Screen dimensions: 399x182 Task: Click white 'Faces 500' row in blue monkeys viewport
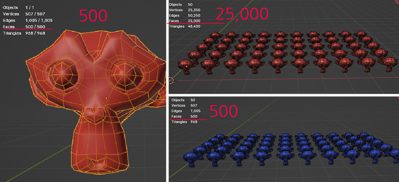point(184,116)
